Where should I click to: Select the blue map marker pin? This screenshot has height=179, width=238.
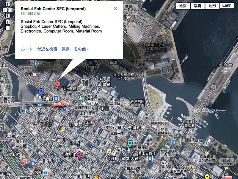click(41, 93)
